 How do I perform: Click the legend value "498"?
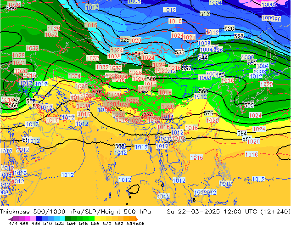coord(36,223)
